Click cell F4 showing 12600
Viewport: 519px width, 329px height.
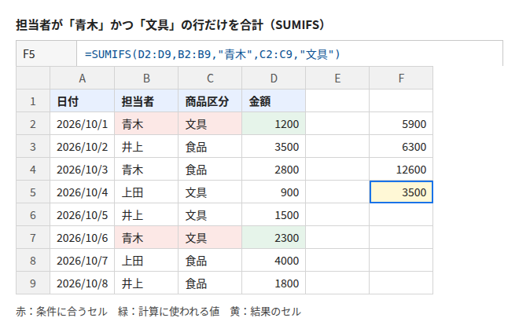[x=401, y=170]
